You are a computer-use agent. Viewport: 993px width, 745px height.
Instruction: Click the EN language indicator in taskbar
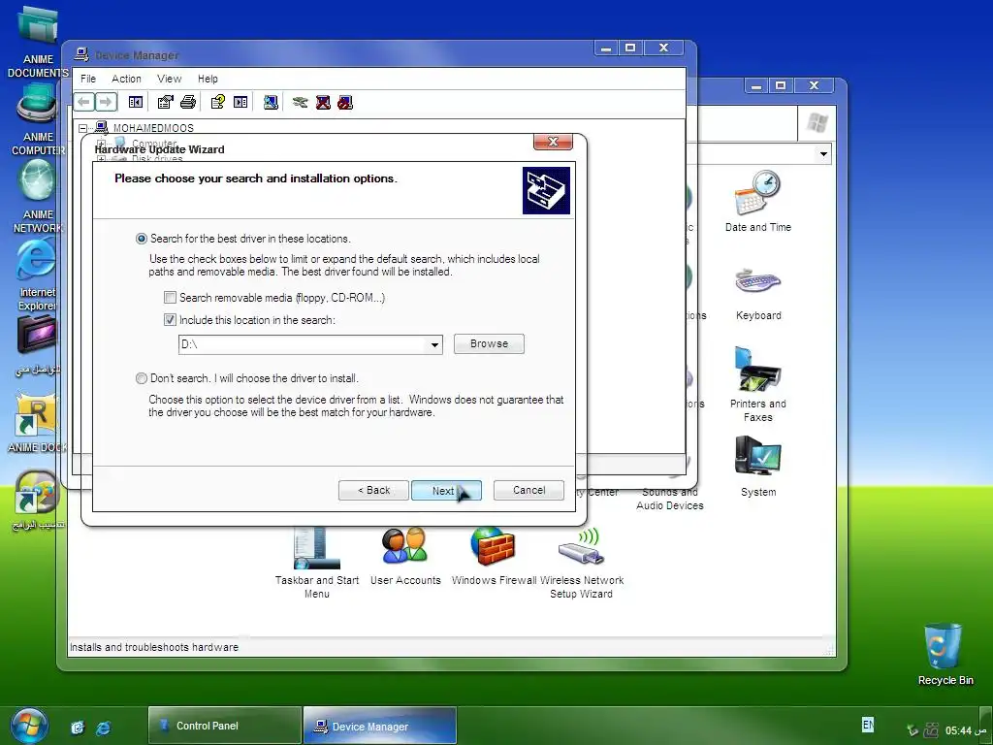[x=868, y=724]
